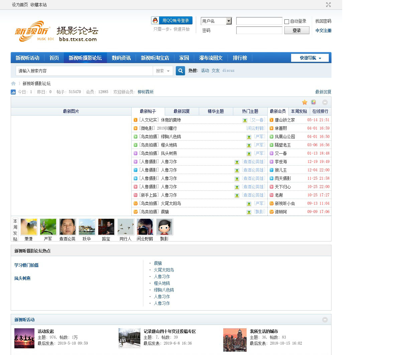Open the 中文注册 link

pyautogui.click(x=323, y=30)
